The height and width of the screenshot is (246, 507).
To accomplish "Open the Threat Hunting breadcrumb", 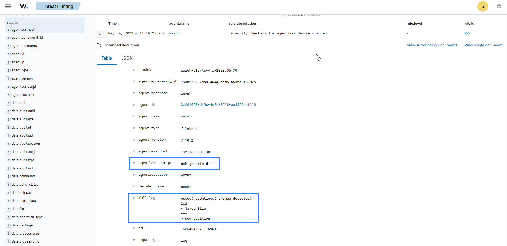I will (58, 6).
